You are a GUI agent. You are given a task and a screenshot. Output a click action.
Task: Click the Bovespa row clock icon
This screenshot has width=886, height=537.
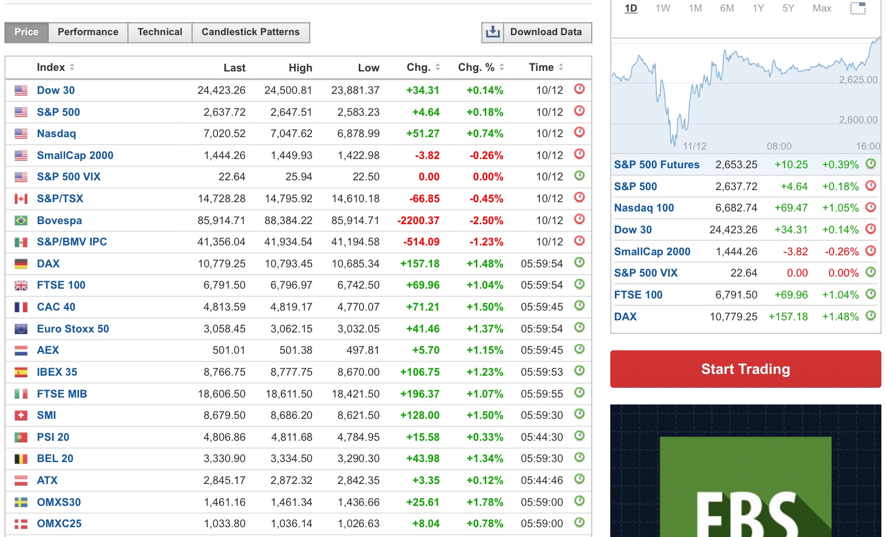pyautogui.click(x=580, y=219)
